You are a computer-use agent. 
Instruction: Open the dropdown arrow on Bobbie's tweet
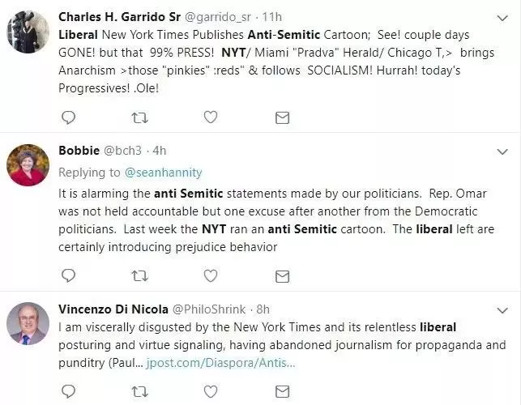(502, 151)
